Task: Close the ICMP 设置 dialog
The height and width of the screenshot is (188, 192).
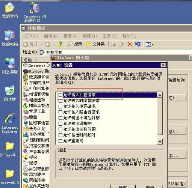Action: coord(163,65)
